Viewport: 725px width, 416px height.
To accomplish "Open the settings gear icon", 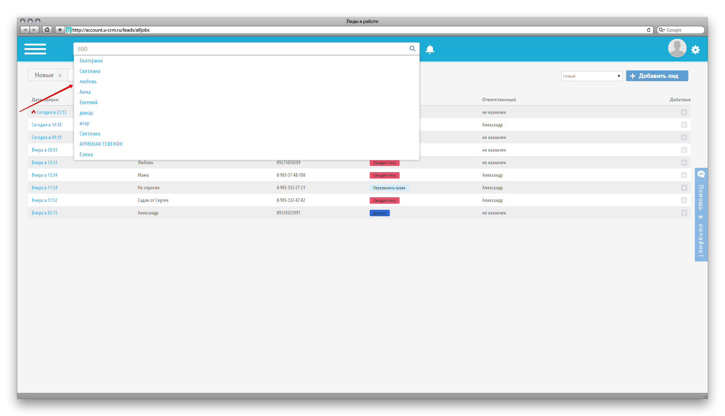I will 696,50.
